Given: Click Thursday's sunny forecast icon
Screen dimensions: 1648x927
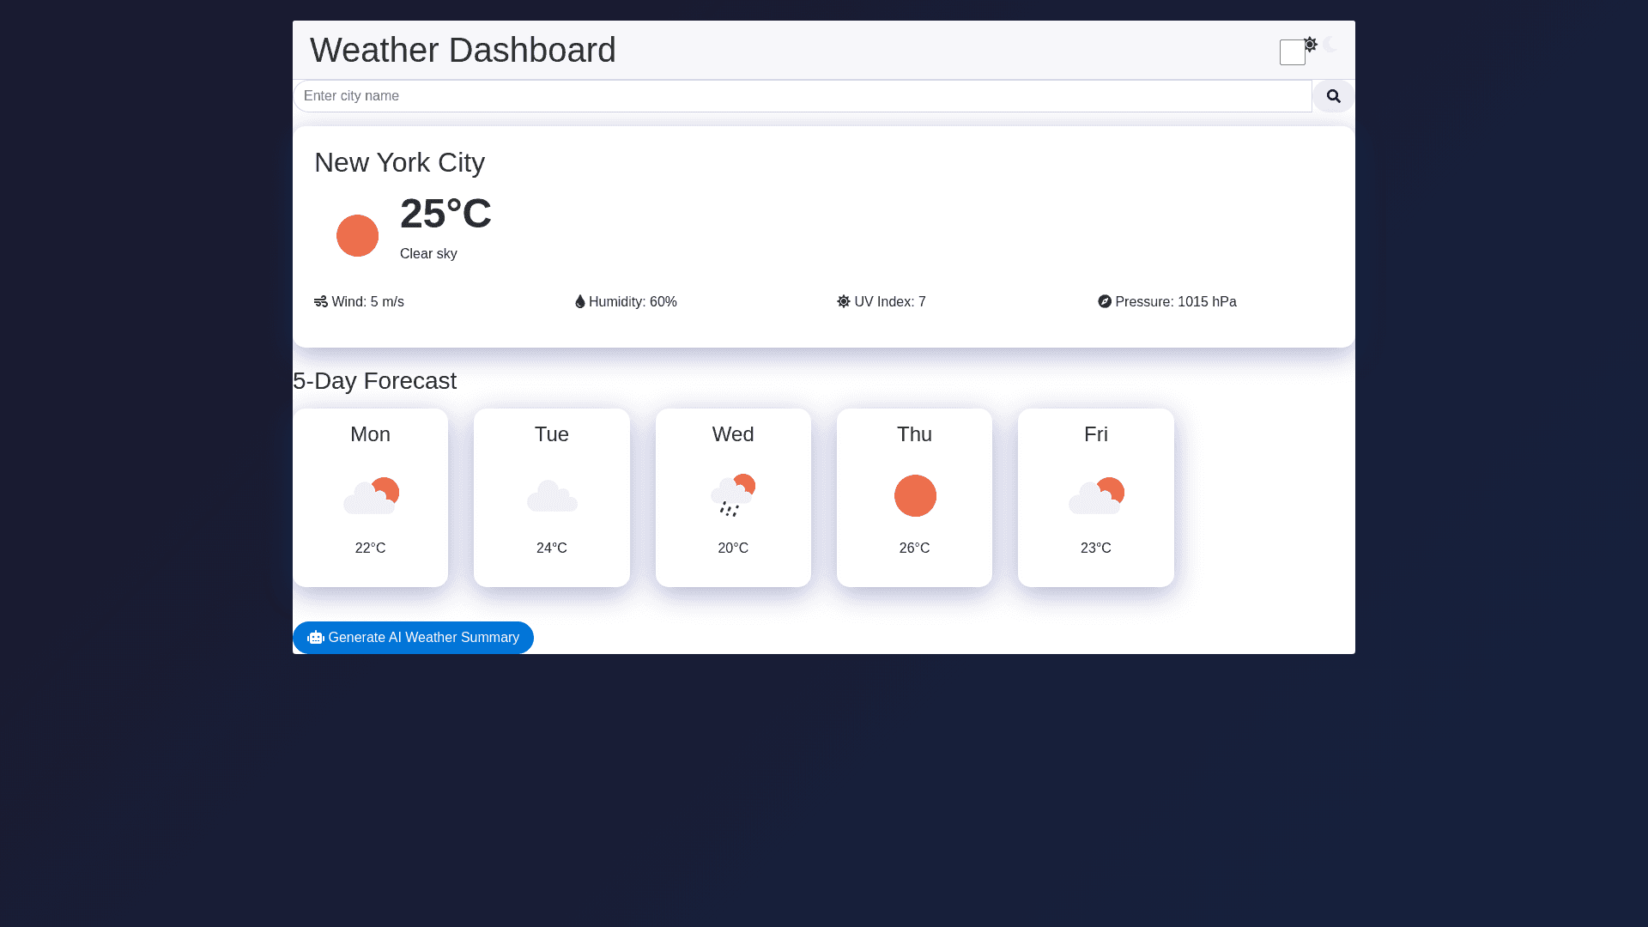Looking at the screenshot, I should tap(915, 496).
